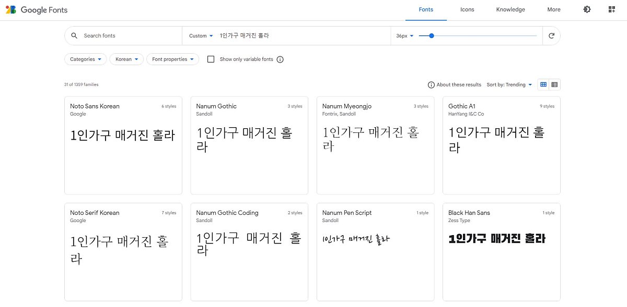Screen dimensions: 627x307
Task: Switch to the grid view
Action: point(543,84)
